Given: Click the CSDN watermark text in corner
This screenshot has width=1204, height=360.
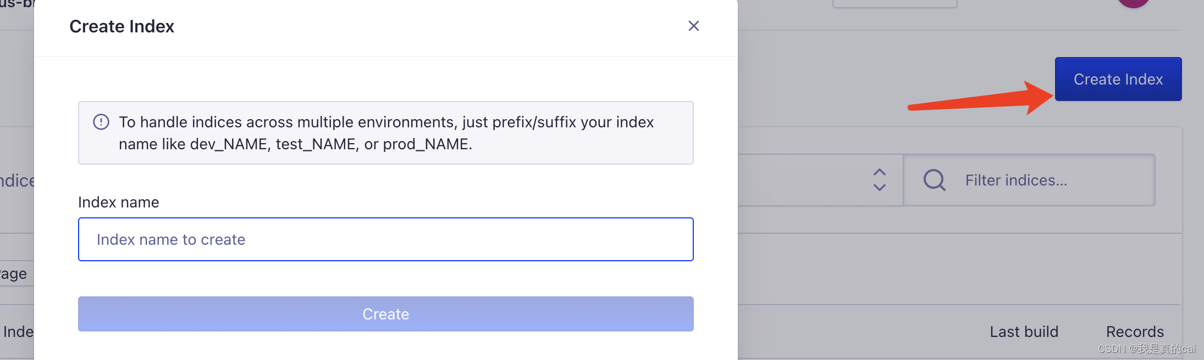Looking at the screenshot, I should [1146, 349].
